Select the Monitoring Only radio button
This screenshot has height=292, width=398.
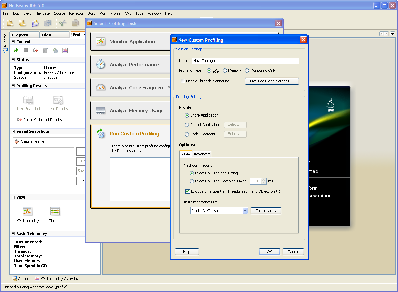coord(247,71)
